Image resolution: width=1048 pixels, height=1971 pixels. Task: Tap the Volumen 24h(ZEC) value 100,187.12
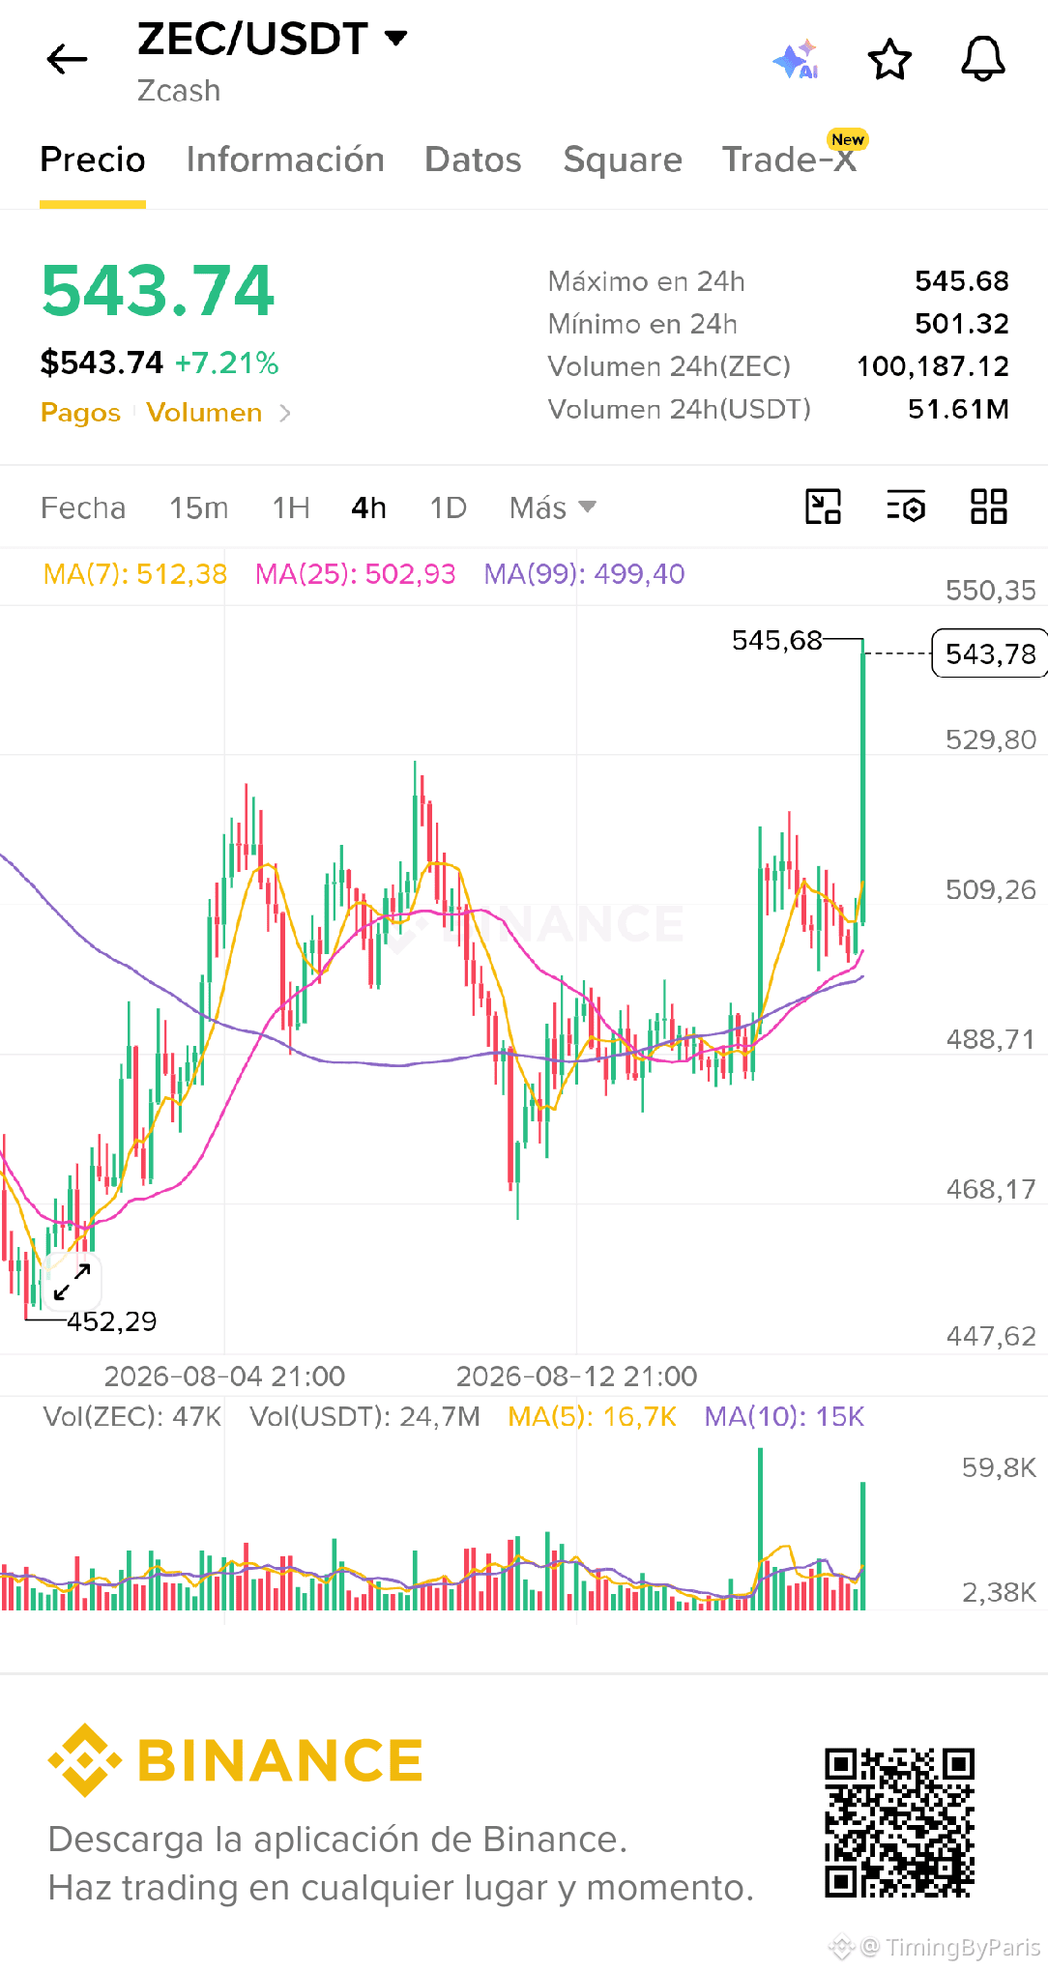[x=933, y=366]
